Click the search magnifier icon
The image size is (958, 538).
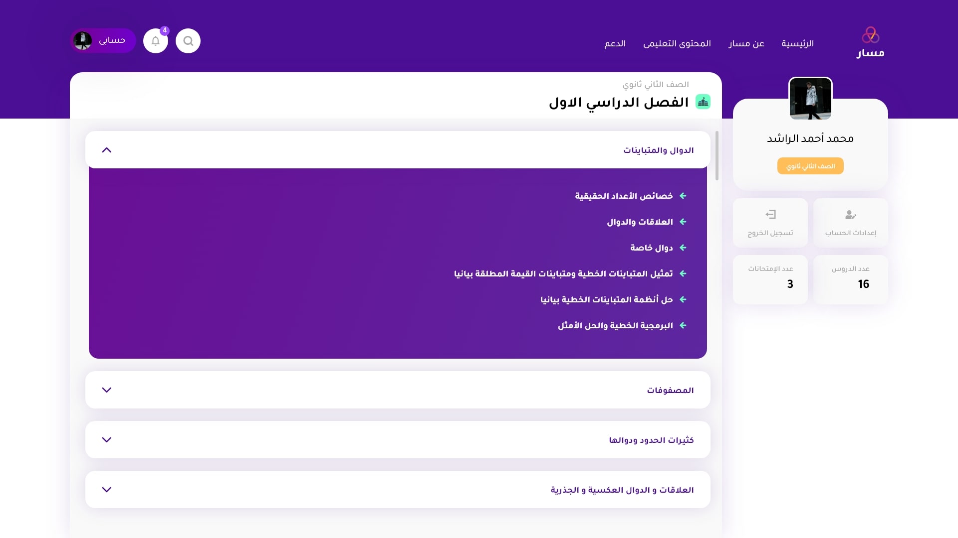[188, 41]
